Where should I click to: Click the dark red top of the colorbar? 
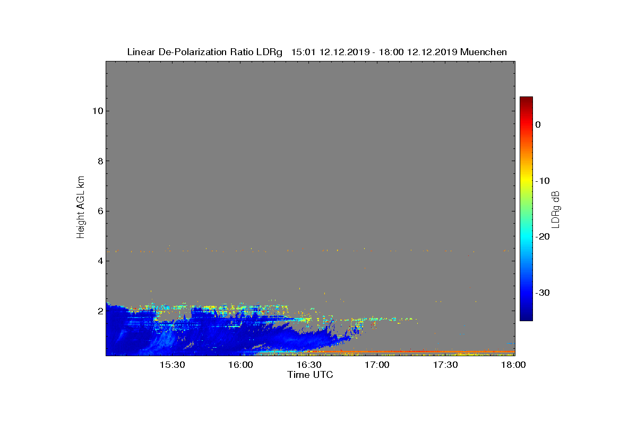point(526,101)
